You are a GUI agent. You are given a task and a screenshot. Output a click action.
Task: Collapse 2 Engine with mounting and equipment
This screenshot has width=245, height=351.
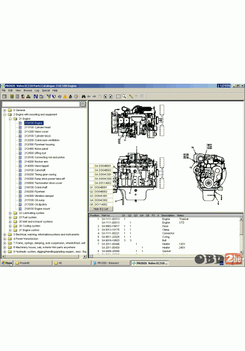(4, 115)
